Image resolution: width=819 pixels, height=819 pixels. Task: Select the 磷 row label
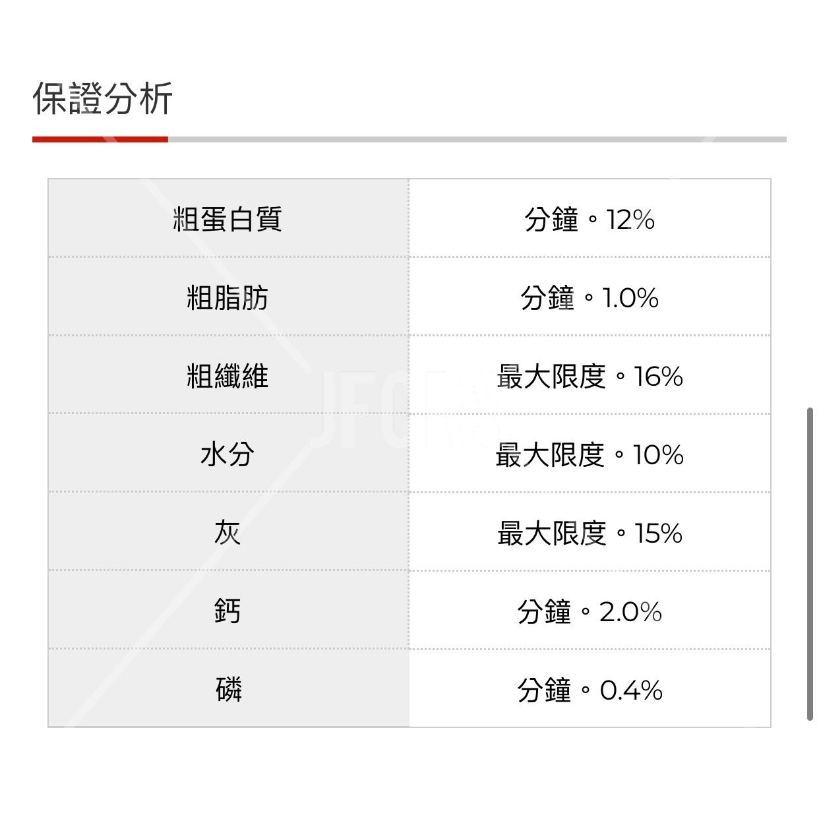click(228, 690)
